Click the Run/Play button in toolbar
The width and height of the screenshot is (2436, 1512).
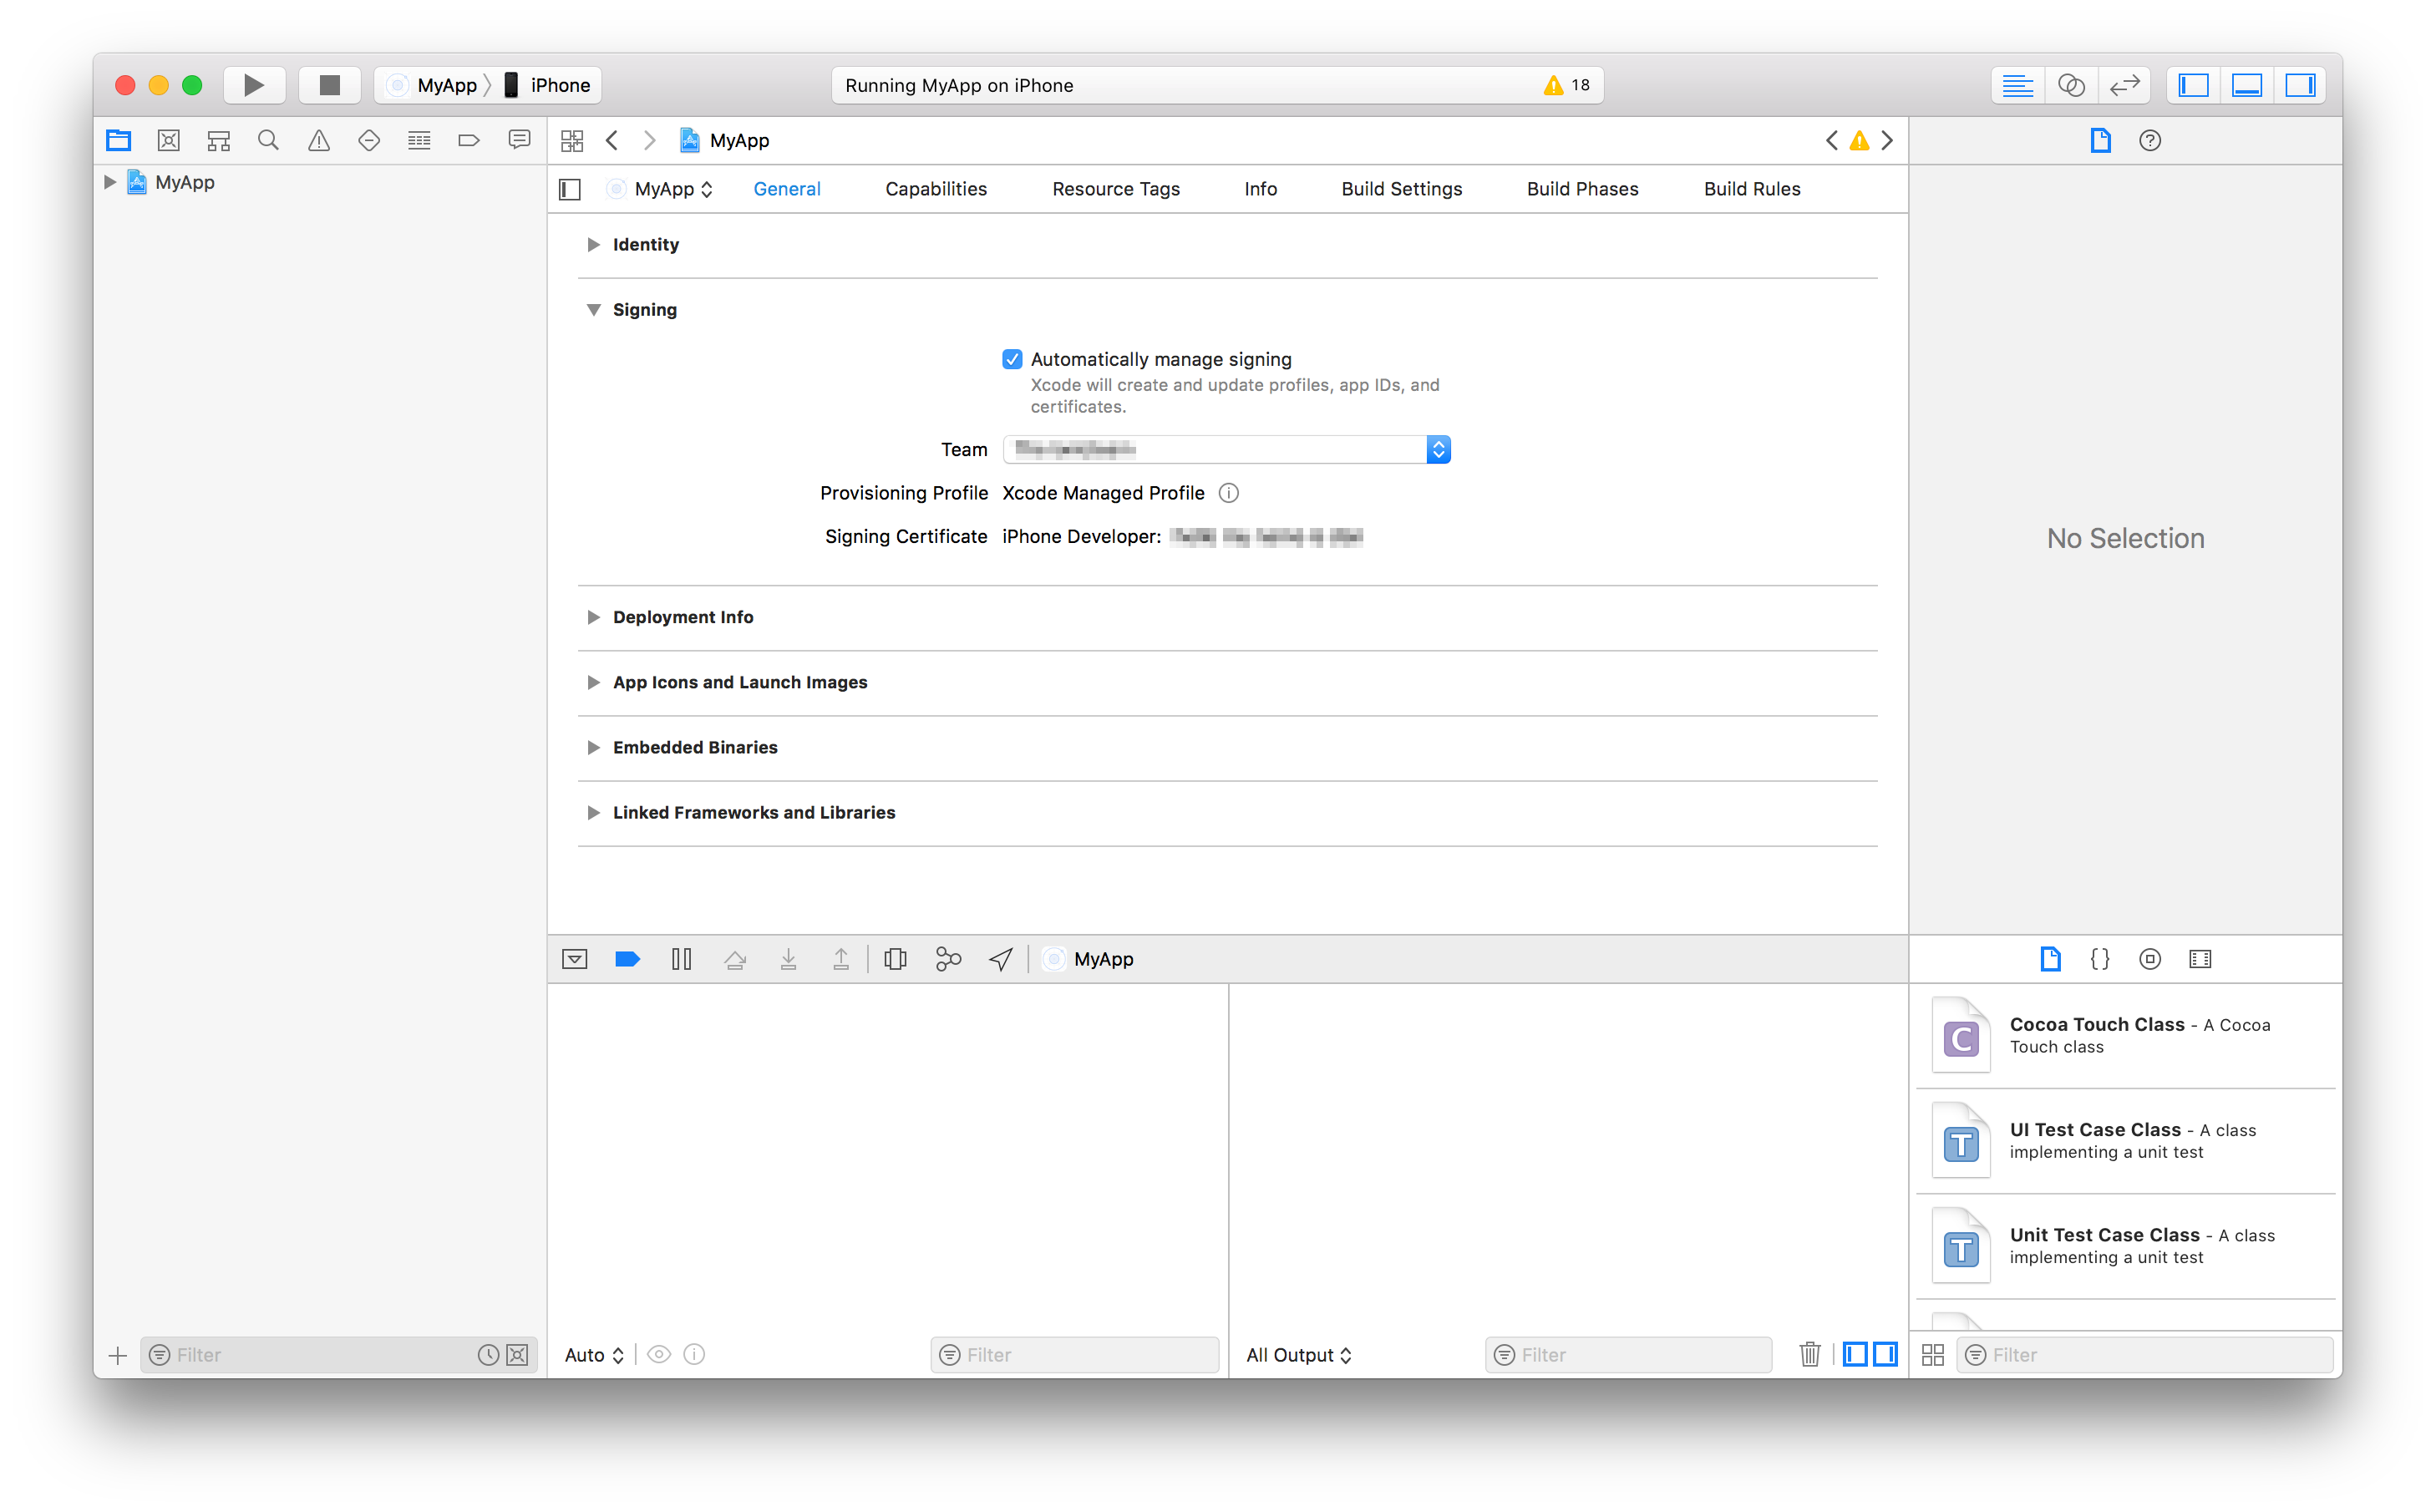coord(254,84)
